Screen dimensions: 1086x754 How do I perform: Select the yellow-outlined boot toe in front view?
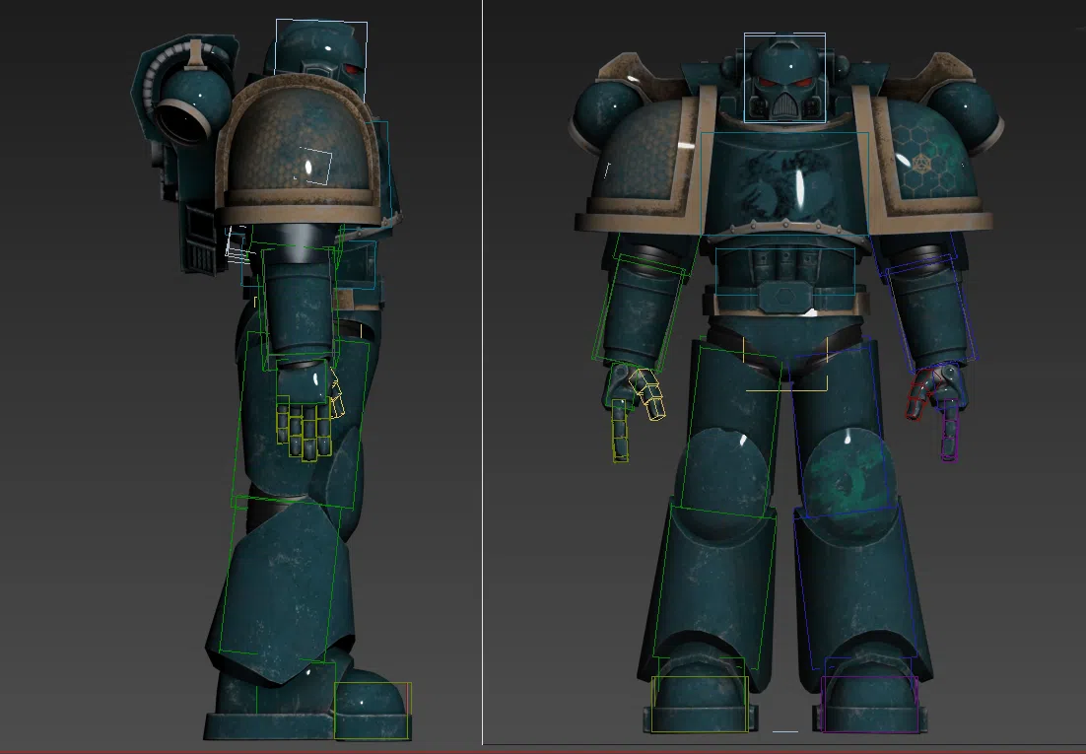(x=699, y=702)
